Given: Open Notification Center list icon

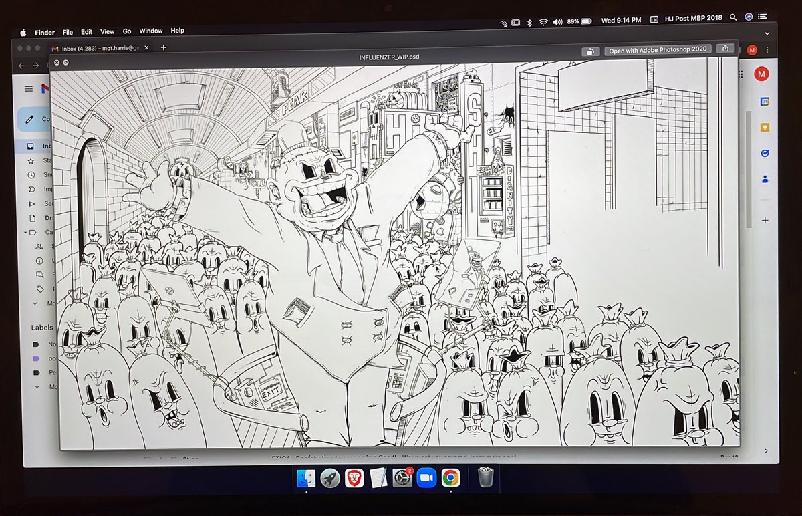Looking at the screenshot, I should click(x=763, y=15).
